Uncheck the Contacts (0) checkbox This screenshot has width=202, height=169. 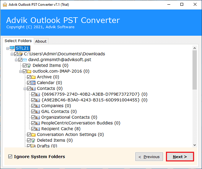(x=29, y=88)
